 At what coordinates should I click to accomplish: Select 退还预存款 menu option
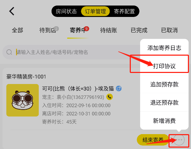coord(164,102)
